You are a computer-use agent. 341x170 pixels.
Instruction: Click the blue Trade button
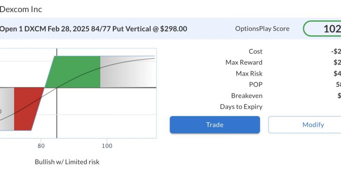click(x=215, y=125)
